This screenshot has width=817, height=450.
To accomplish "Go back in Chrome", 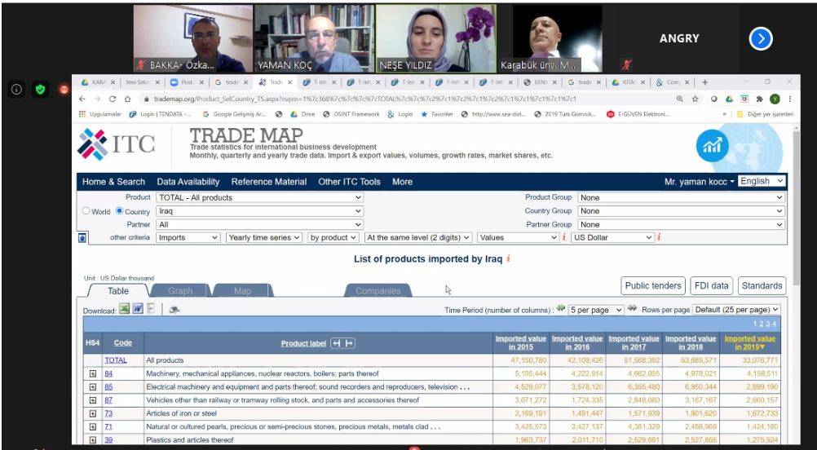I will click(x=83, y=99).
